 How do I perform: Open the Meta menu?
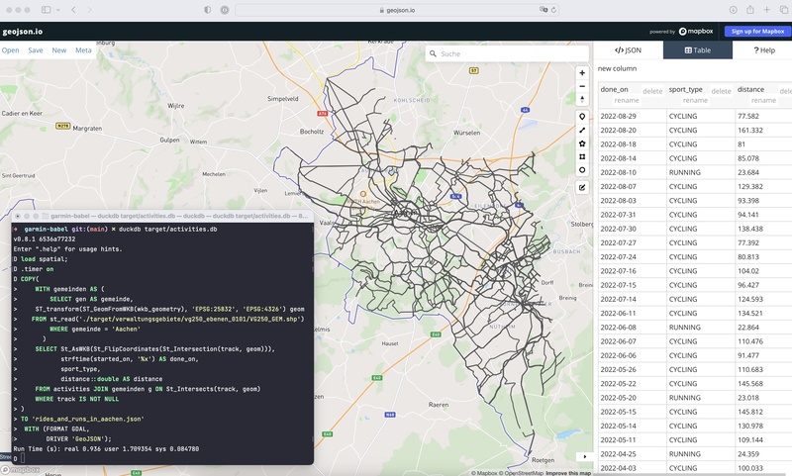pyautogui.click(x=83, y=49)
